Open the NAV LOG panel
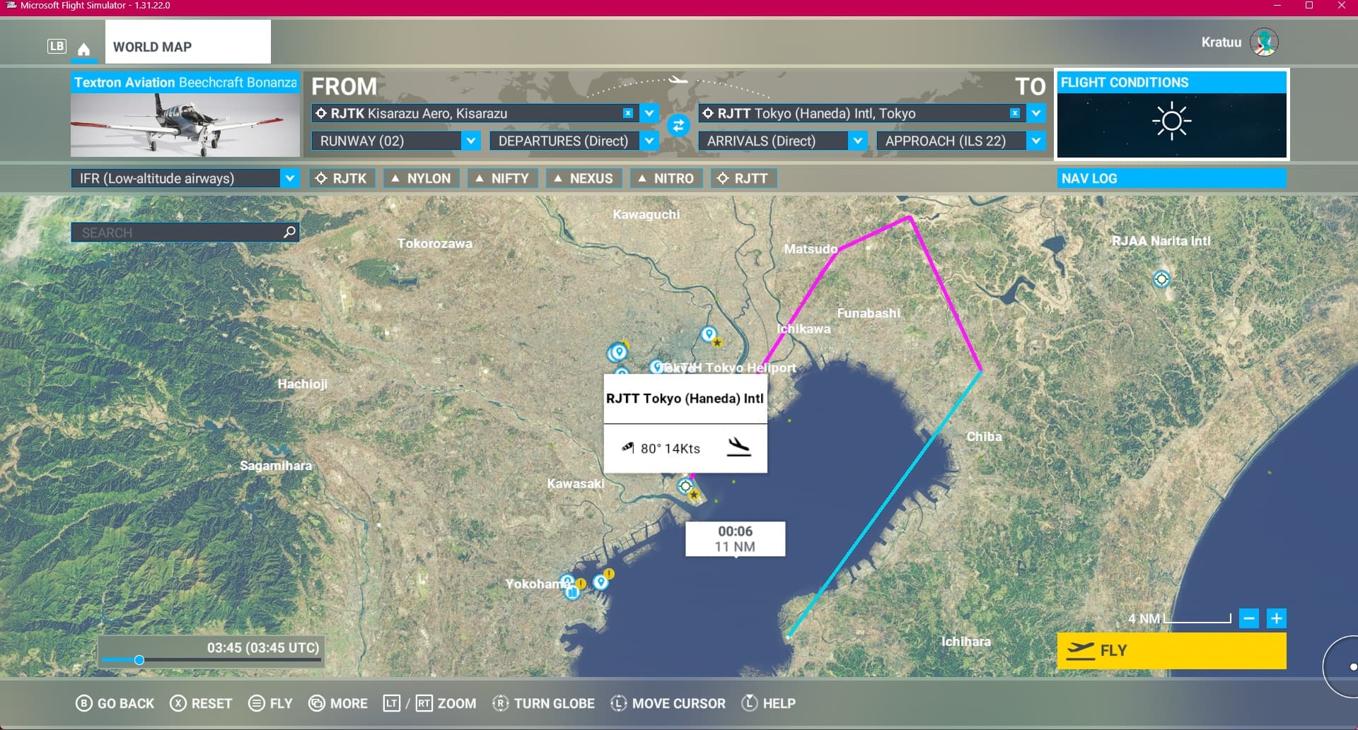 click(x=1171, y=178)
